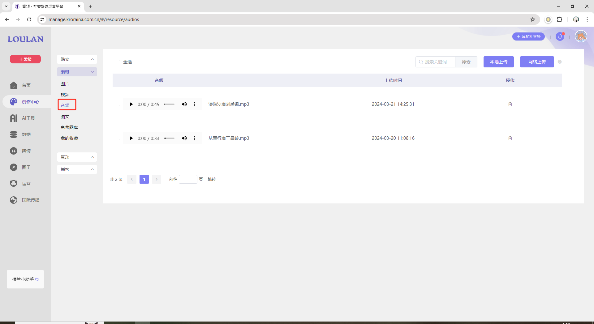The image size is (594, 324).
Task: Click the LOULAN logo
Action: (25, 39)
